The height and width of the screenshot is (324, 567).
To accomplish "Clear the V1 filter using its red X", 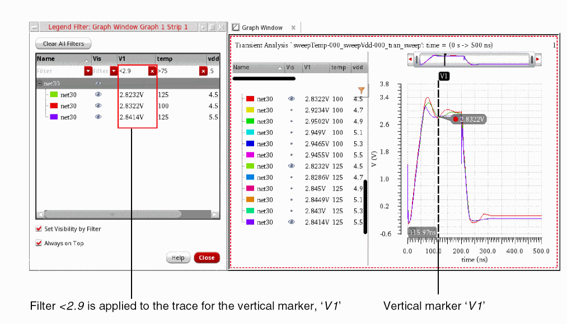I will pos(152,71).
